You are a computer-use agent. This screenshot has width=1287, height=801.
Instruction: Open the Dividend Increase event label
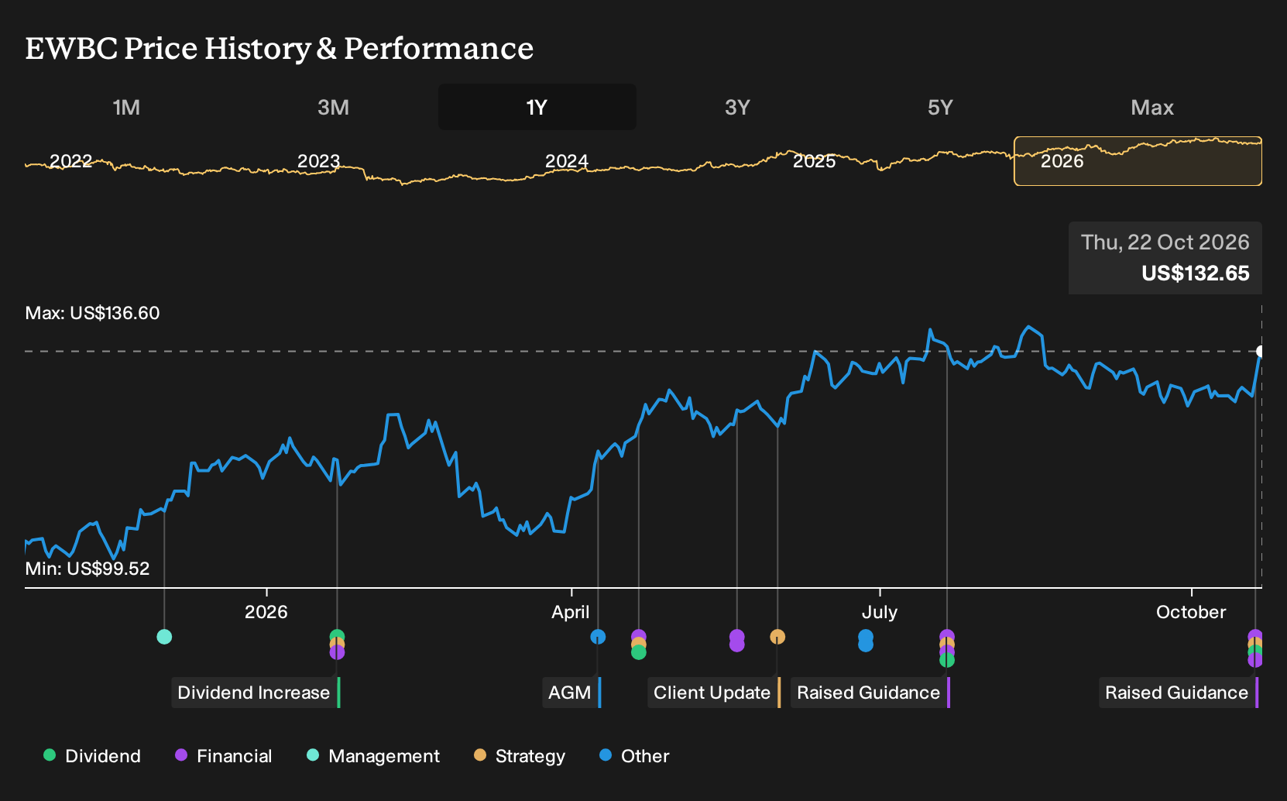256,693
